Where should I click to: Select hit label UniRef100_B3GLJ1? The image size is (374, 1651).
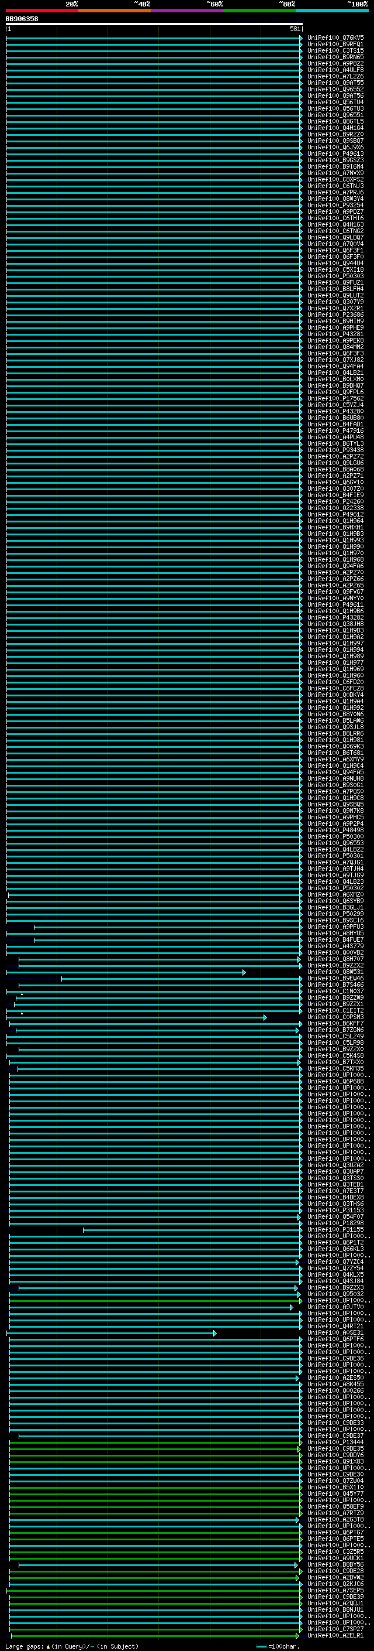(x=335, y=908)
